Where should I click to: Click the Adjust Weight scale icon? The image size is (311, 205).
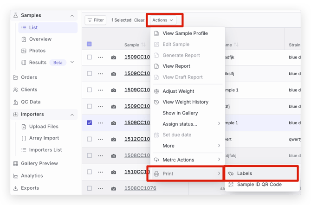coord(156,91)
